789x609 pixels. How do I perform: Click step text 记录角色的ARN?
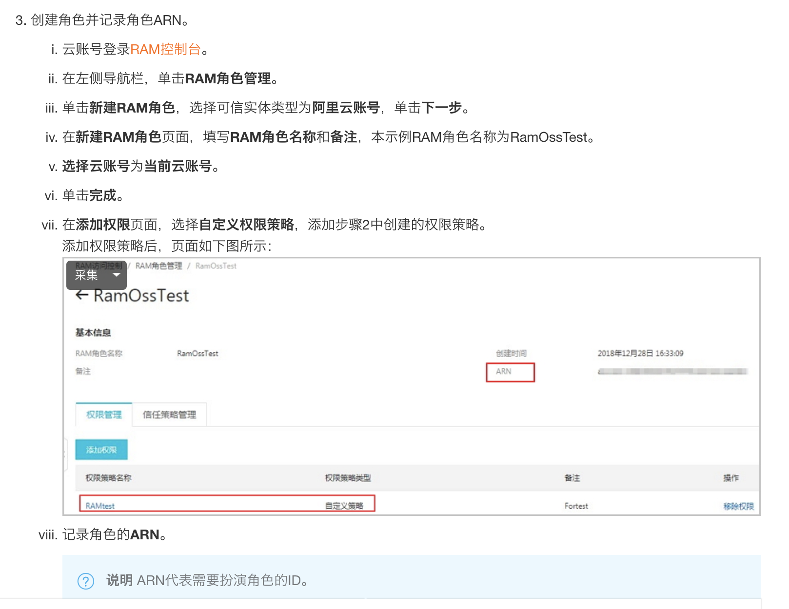[115, 534]
